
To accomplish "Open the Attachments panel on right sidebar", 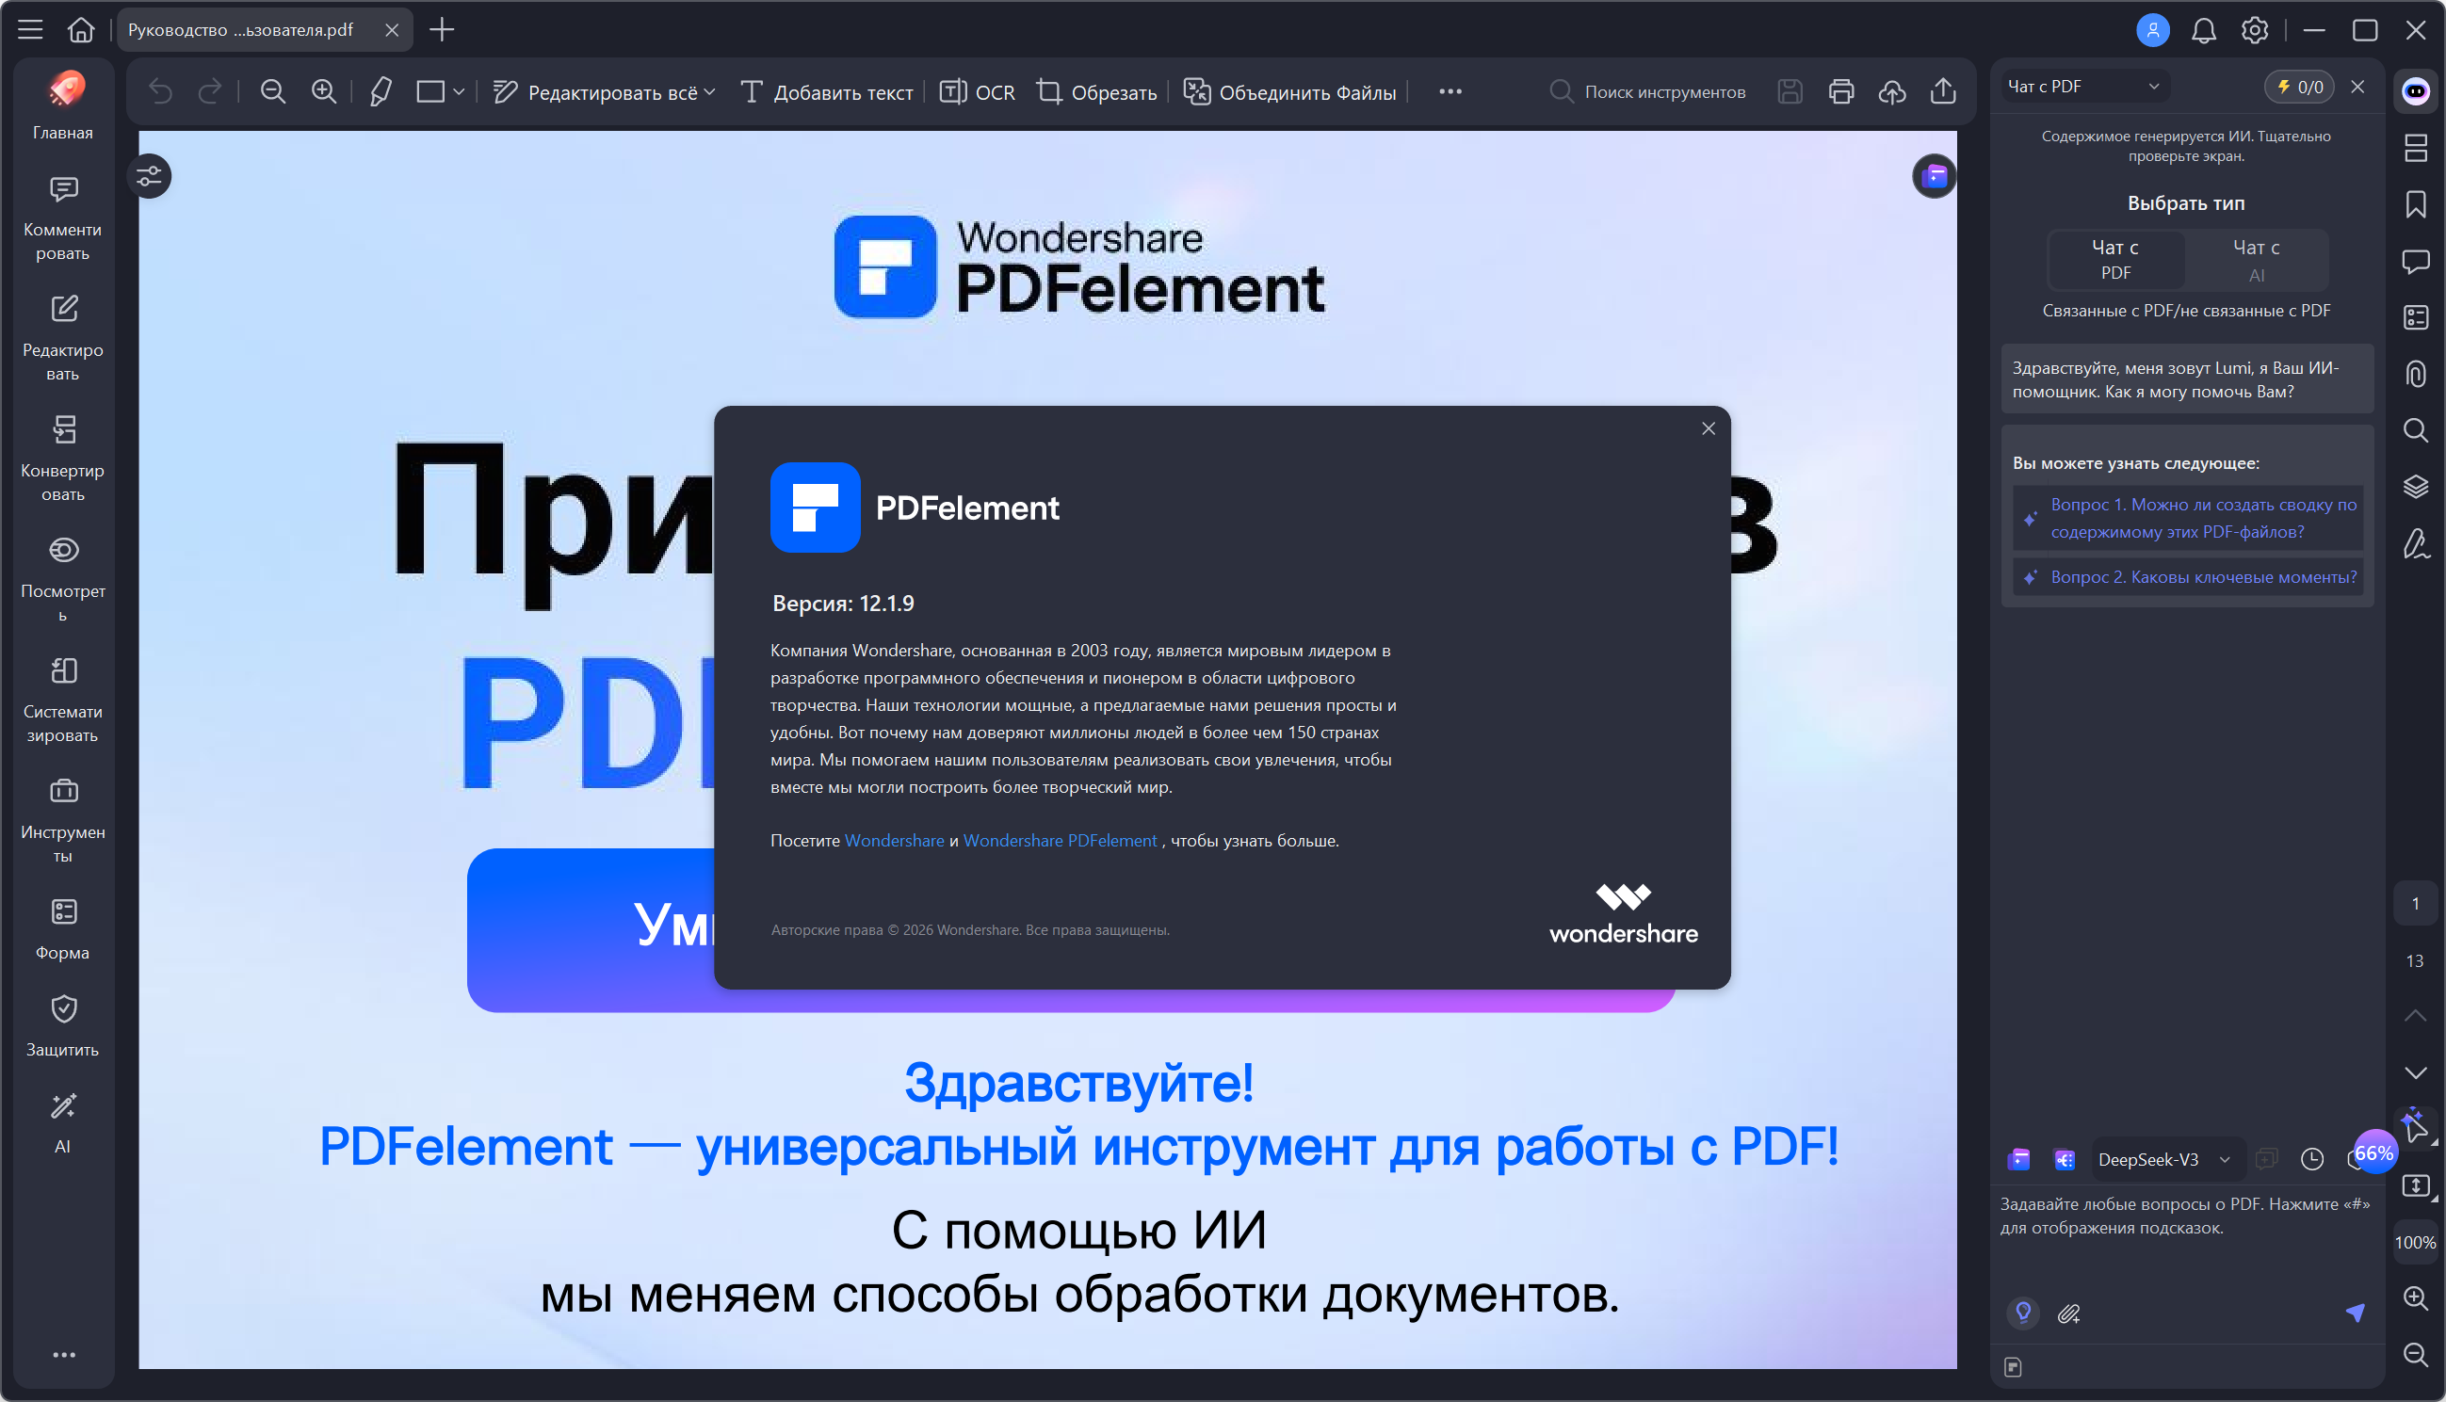I will pyautogui.click(x=2416, y=374).
